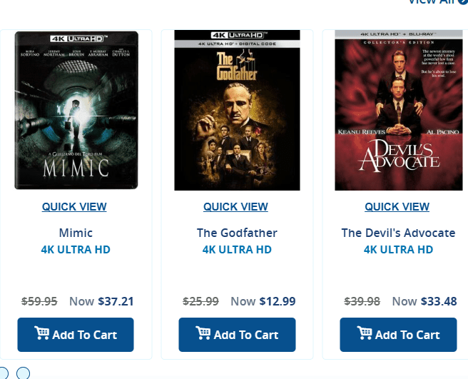Screen dimensions: 468x379
Task: Click 4K ULTRA HD label under The Godfather
Action: 237,250
